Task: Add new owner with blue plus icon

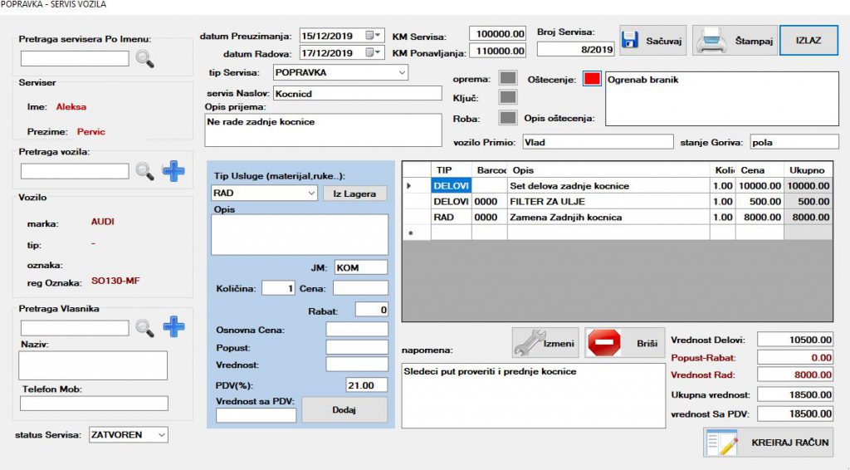Action: [173, 327]
